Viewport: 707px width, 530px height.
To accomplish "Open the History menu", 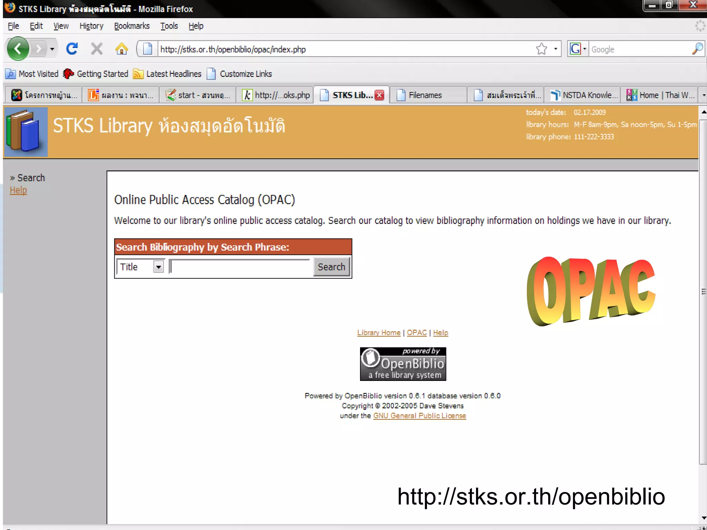I will click(91, 26).
